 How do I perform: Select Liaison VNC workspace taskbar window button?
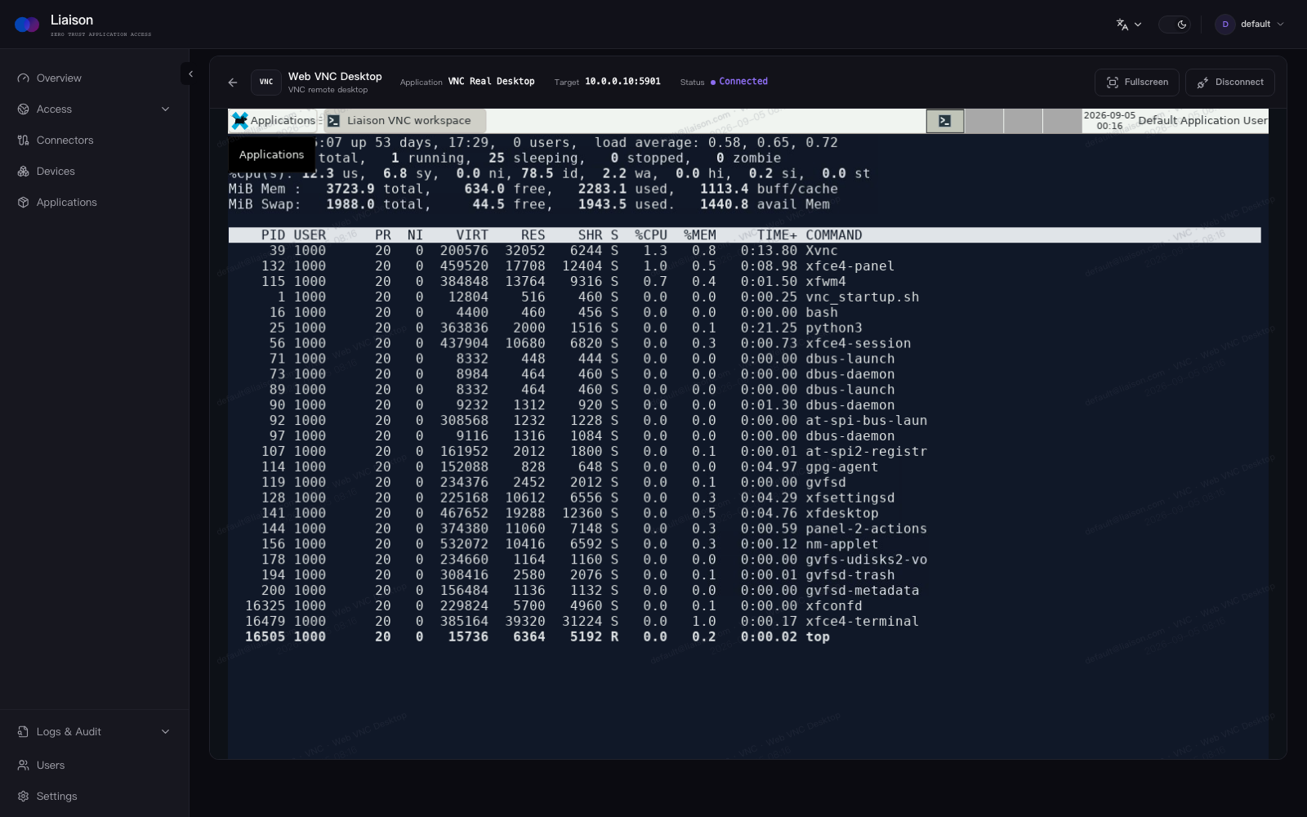click(x=404, y=121)
